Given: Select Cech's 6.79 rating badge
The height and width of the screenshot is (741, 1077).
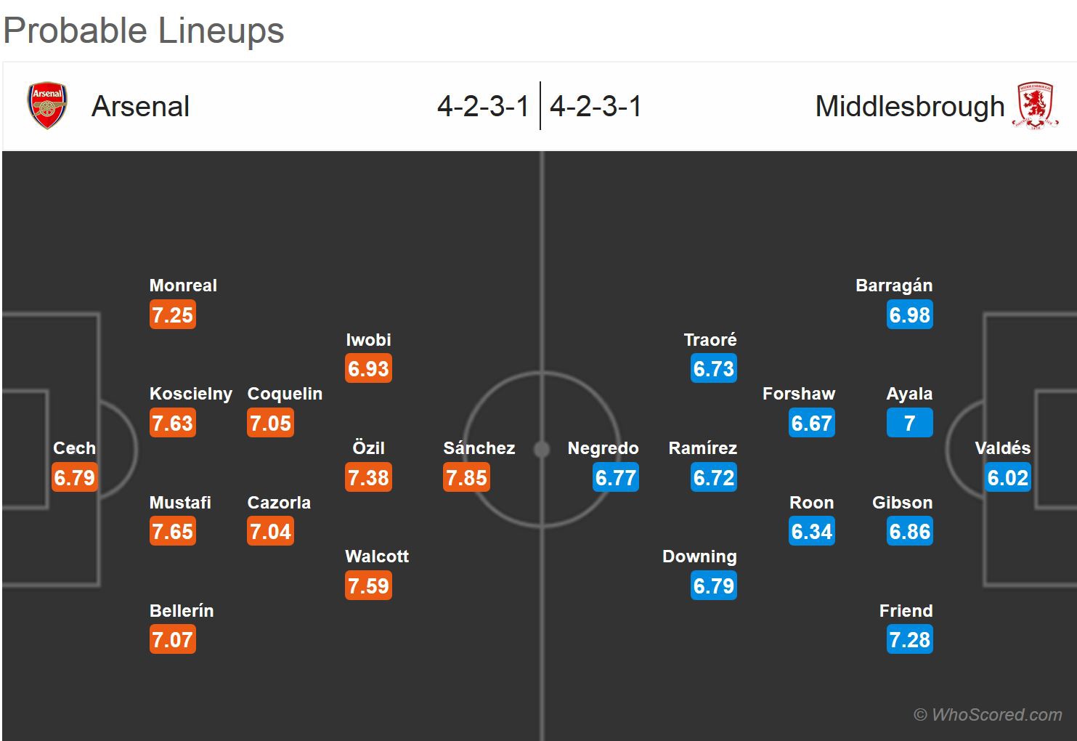Looking at the screenshot, I should [74, 478].
